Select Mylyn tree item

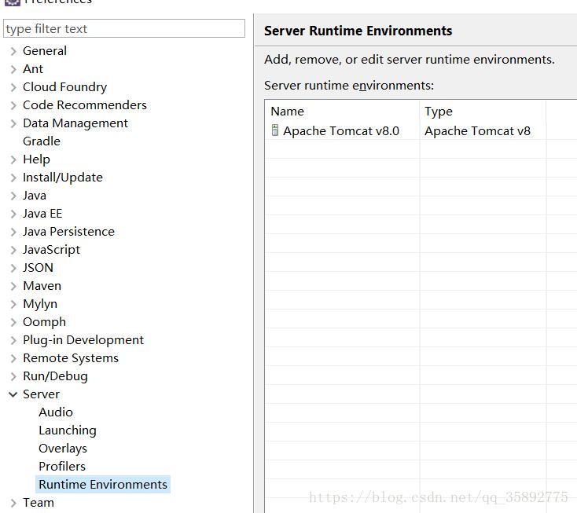[40, 304]
